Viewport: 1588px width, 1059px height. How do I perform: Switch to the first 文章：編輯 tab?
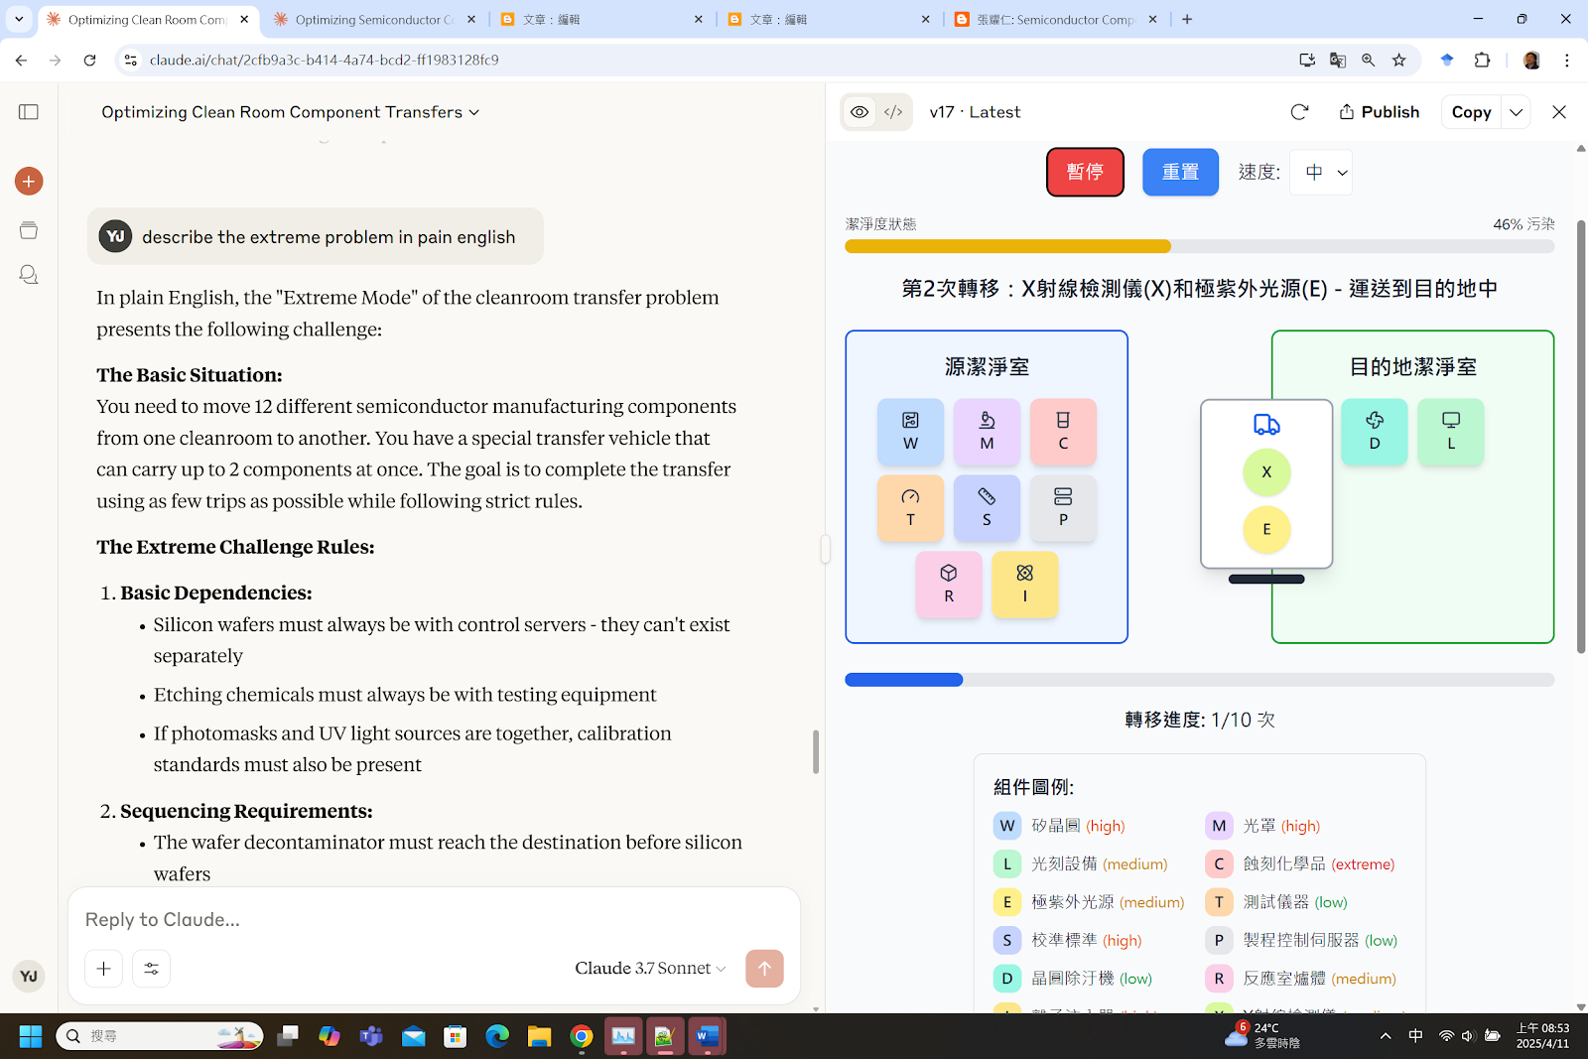[x=601, y=19]
